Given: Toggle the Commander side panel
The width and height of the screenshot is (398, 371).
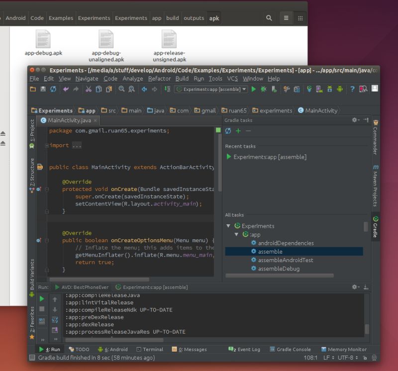Looking at the screenshot, I should [376, 138].
